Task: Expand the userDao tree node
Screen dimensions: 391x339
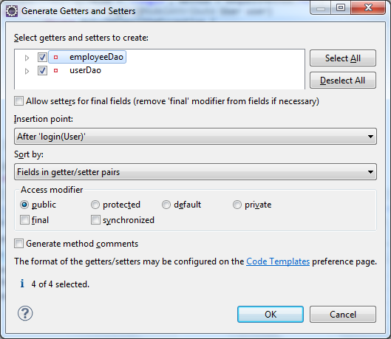Action: point(27,71)
